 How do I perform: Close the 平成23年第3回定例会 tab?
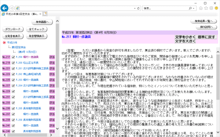click(x=40, y=14)
